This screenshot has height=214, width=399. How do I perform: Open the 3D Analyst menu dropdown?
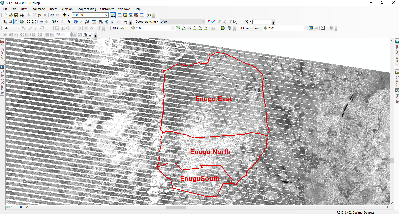[x=120, y=28]
